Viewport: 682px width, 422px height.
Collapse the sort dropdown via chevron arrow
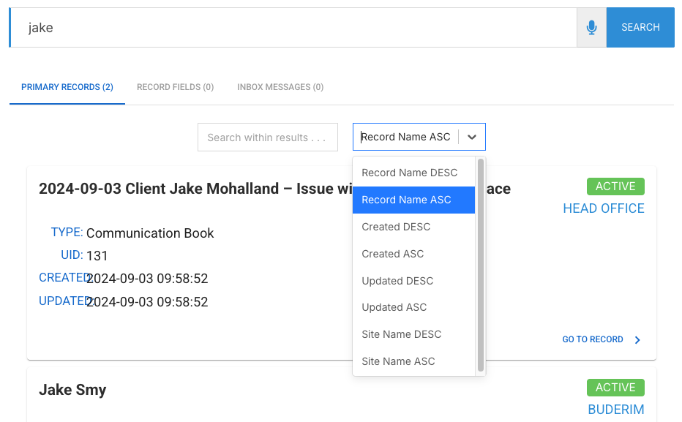(472, 137)
